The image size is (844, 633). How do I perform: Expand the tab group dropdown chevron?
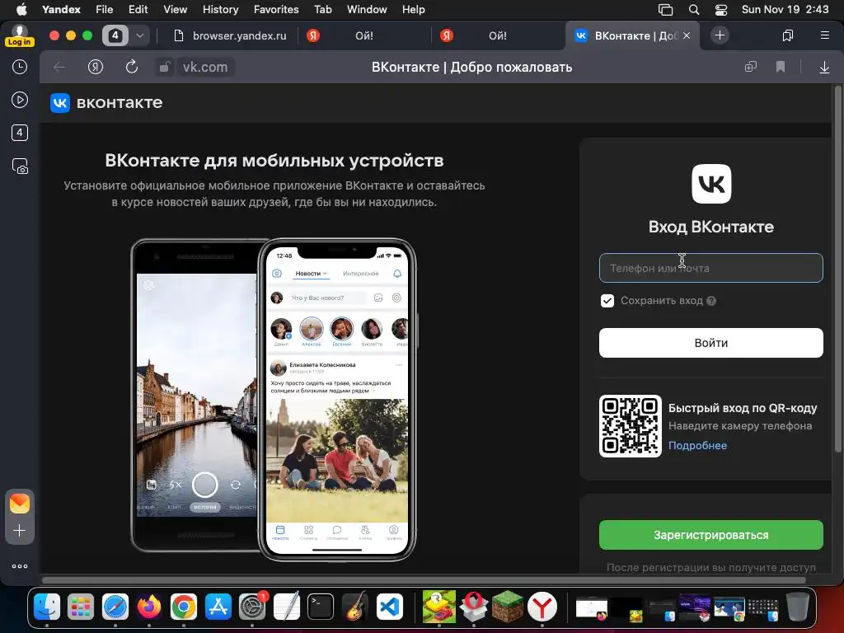140,35
